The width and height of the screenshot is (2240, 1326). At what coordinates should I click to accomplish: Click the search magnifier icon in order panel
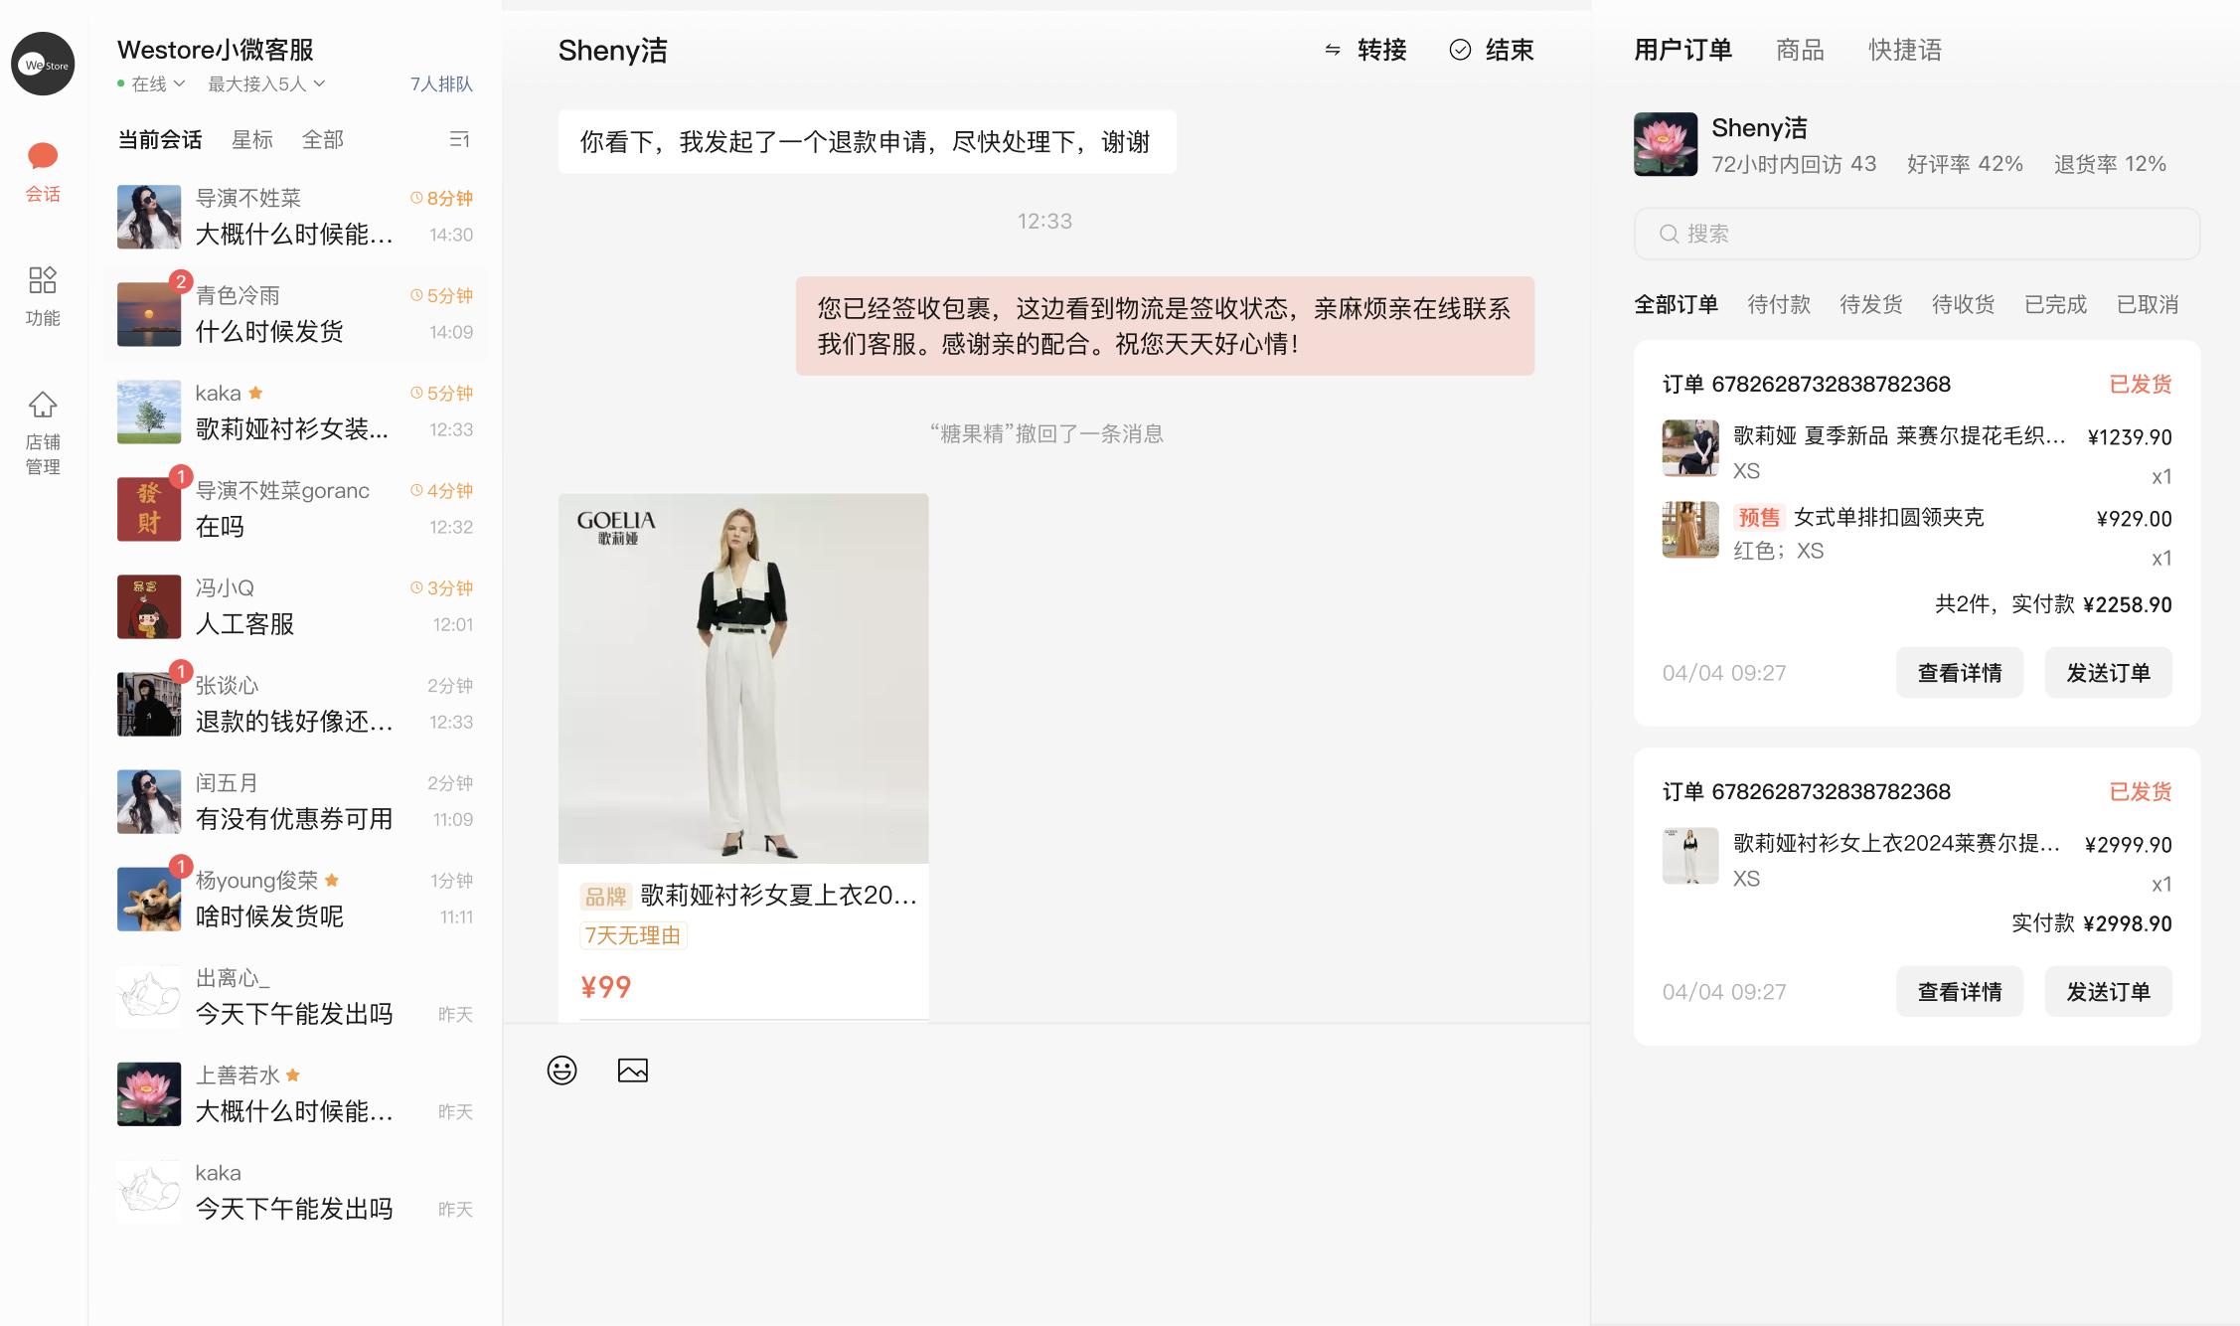click(1669, 234)
